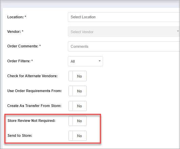180x149 pixels.
Task: Click the 'Check for Alternate Vendors:' label text
Action: 32,76
